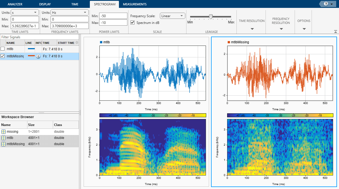This screenshot has height=189, width=339.
Task: Click the mtlbMissing orange waveform plot
Action: click(x=280, y=73)
